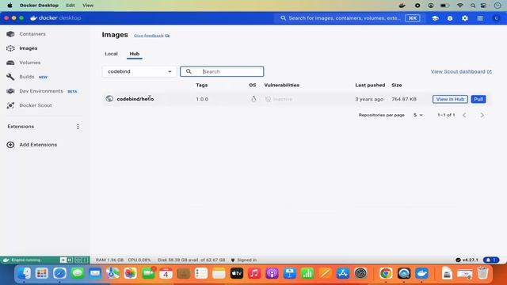Open macOS Control Center in menu bar
The image size is (507, 285).
click(x=483, y=6)
